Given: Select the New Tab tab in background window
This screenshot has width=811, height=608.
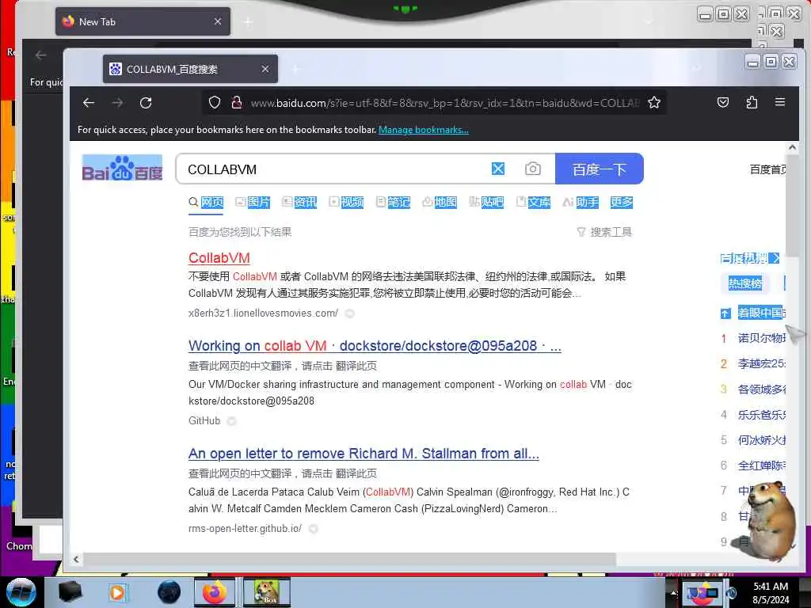Looking at the screenshot, I should 143,21.
